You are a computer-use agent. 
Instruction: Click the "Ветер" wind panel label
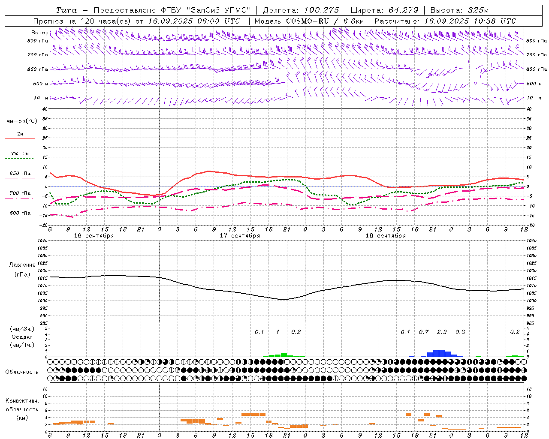(40, 33)
